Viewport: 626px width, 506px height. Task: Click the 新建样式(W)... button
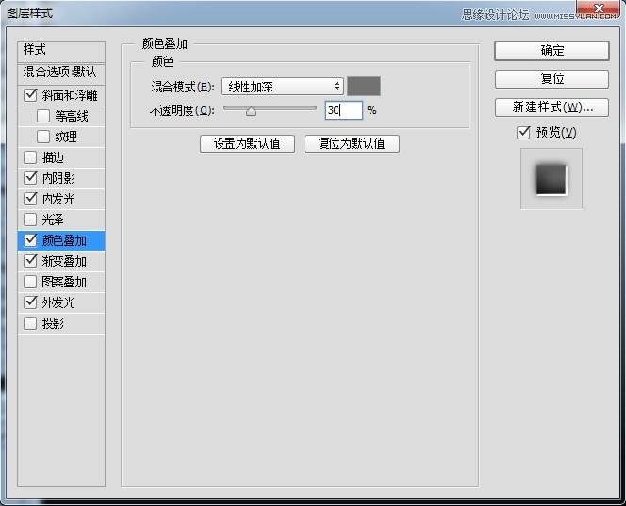pos(552,107)
